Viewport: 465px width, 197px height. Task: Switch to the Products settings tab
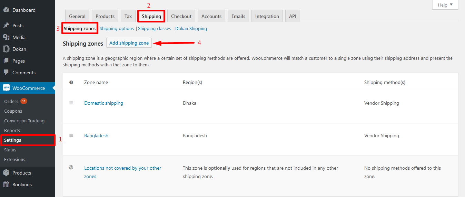105,16
